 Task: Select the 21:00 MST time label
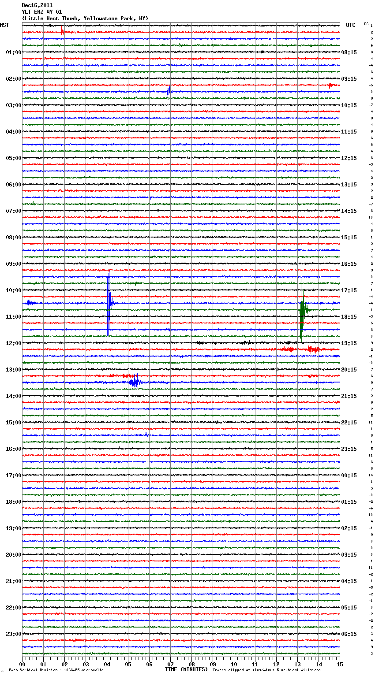[x=13, y=581]
